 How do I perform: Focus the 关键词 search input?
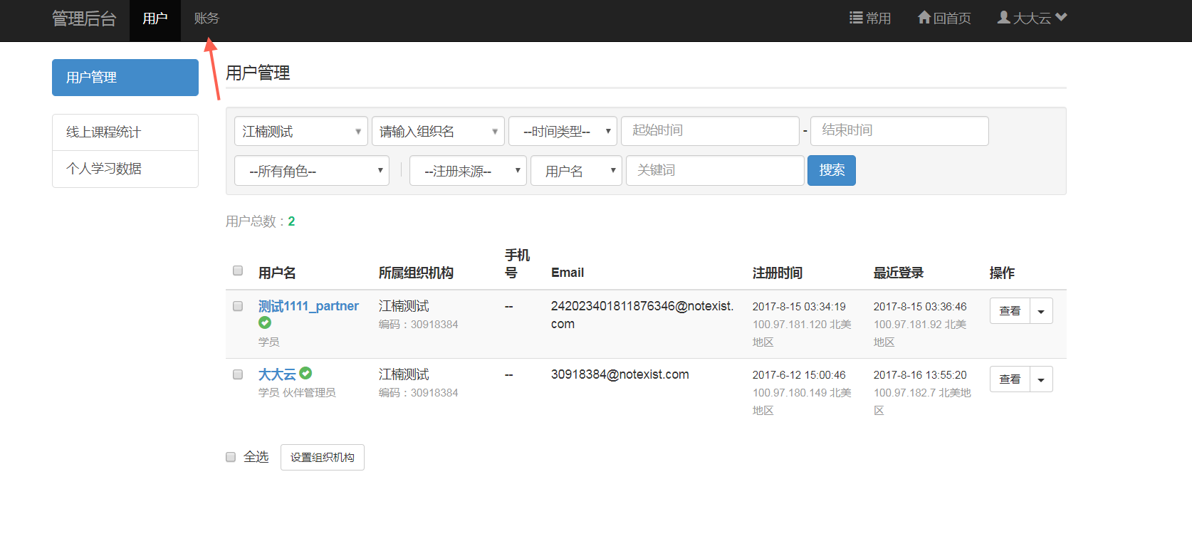click(715, 171)
